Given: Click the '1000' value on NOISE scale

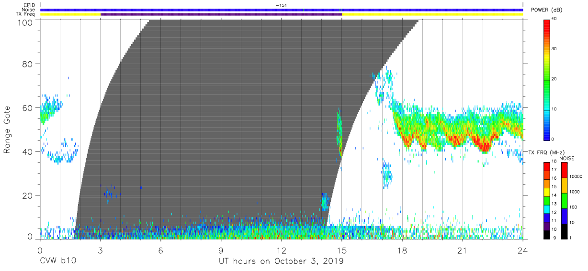Looking at the screenshot, I should click(574, 192).
